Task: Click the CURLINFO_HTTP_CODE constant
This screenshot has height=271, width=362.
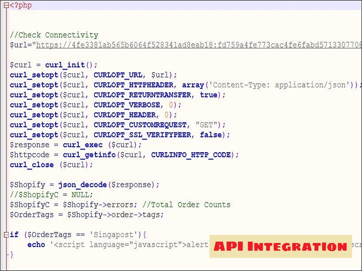Action: click(x=191, y=154)
